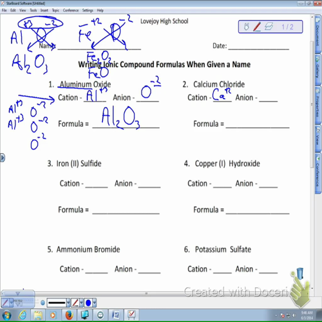Click the blue pen color swatch
Viewport: 322px width, 322px height.
tap(88, 303)
